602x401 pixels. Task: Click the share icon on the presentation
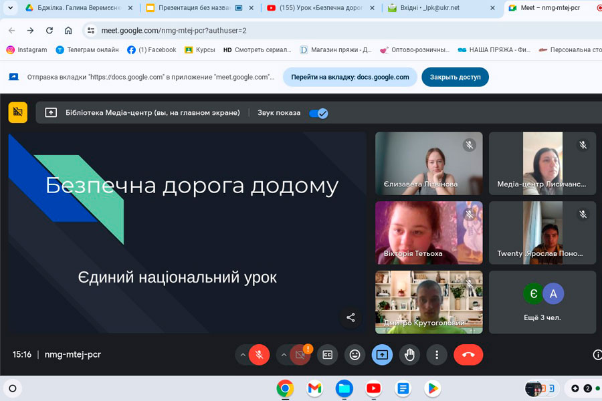(x=350, y=317)
